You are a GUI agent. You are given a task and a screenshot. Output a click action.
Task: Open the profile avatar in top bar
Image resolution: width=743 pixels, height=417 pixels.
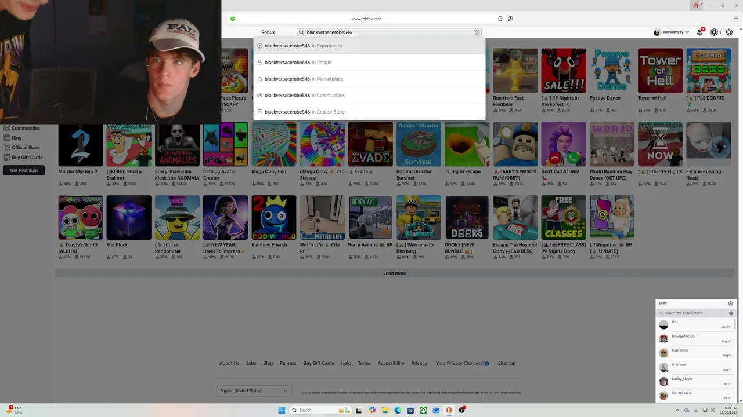(657, 32)
